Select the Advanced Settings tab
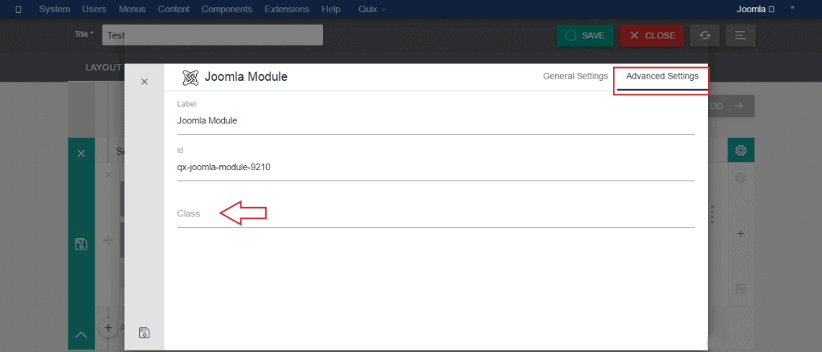The height and width of the screenshot is (352, 822). [x=662, y=76]
